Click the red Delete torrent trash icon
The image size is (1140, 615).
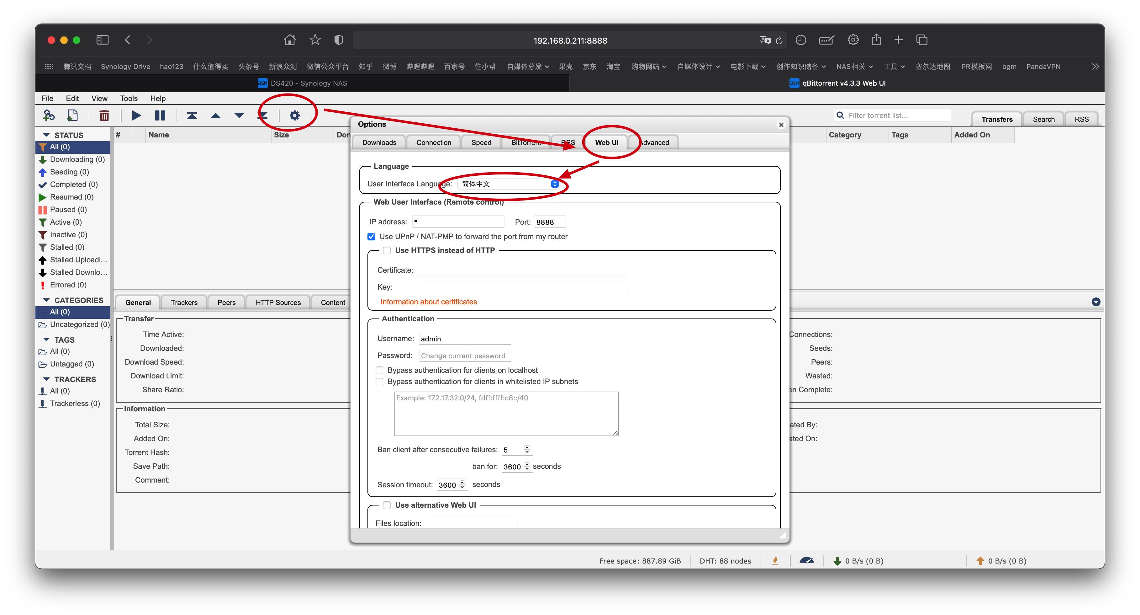(104, 115)
